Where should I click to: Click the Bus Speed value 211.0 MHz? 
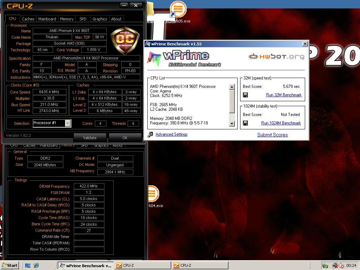pyautogui.click(x=49, y=104)
